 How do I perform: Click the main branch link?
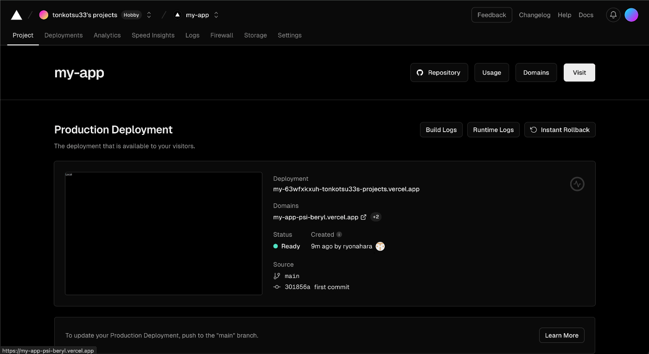click(x=292, y=276)
